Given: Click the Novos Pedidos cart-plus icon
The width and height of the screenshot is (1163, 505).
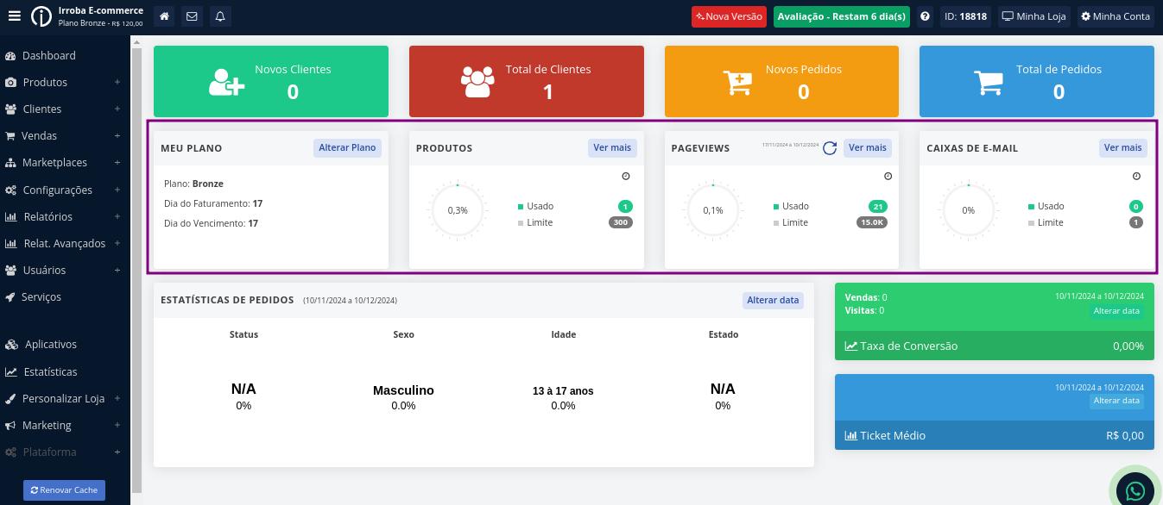Looking at the screenshot, I should point(737,82).
